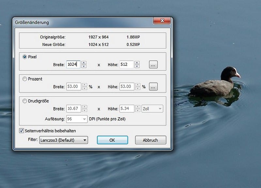
Task: Increase pixel Höhe with up arrow
Action: coord(137,63)
